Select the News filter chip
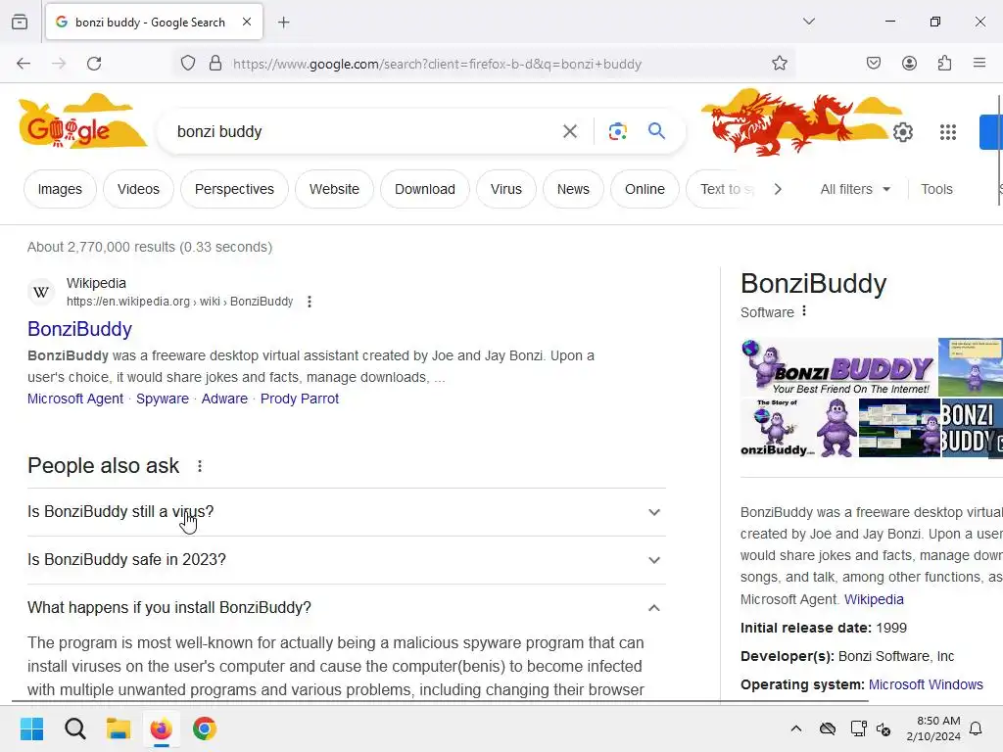 (x=573, y=189)
